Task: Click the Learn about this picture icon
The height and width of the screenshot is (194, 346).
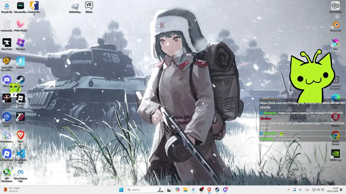Action: (335, 83)
